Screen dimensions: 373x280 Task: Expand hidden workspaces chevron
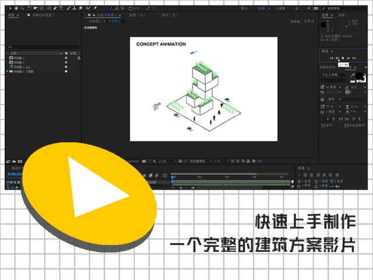[308, 8]
